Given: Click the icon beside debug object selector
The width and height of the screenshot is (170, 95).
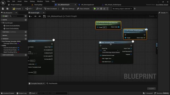Looking at the screenshot, I should 135,9.
